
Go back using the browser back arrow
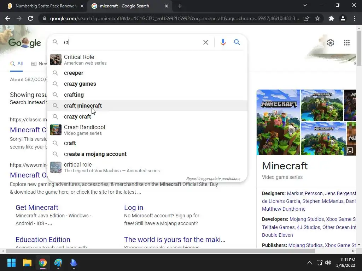8,18
